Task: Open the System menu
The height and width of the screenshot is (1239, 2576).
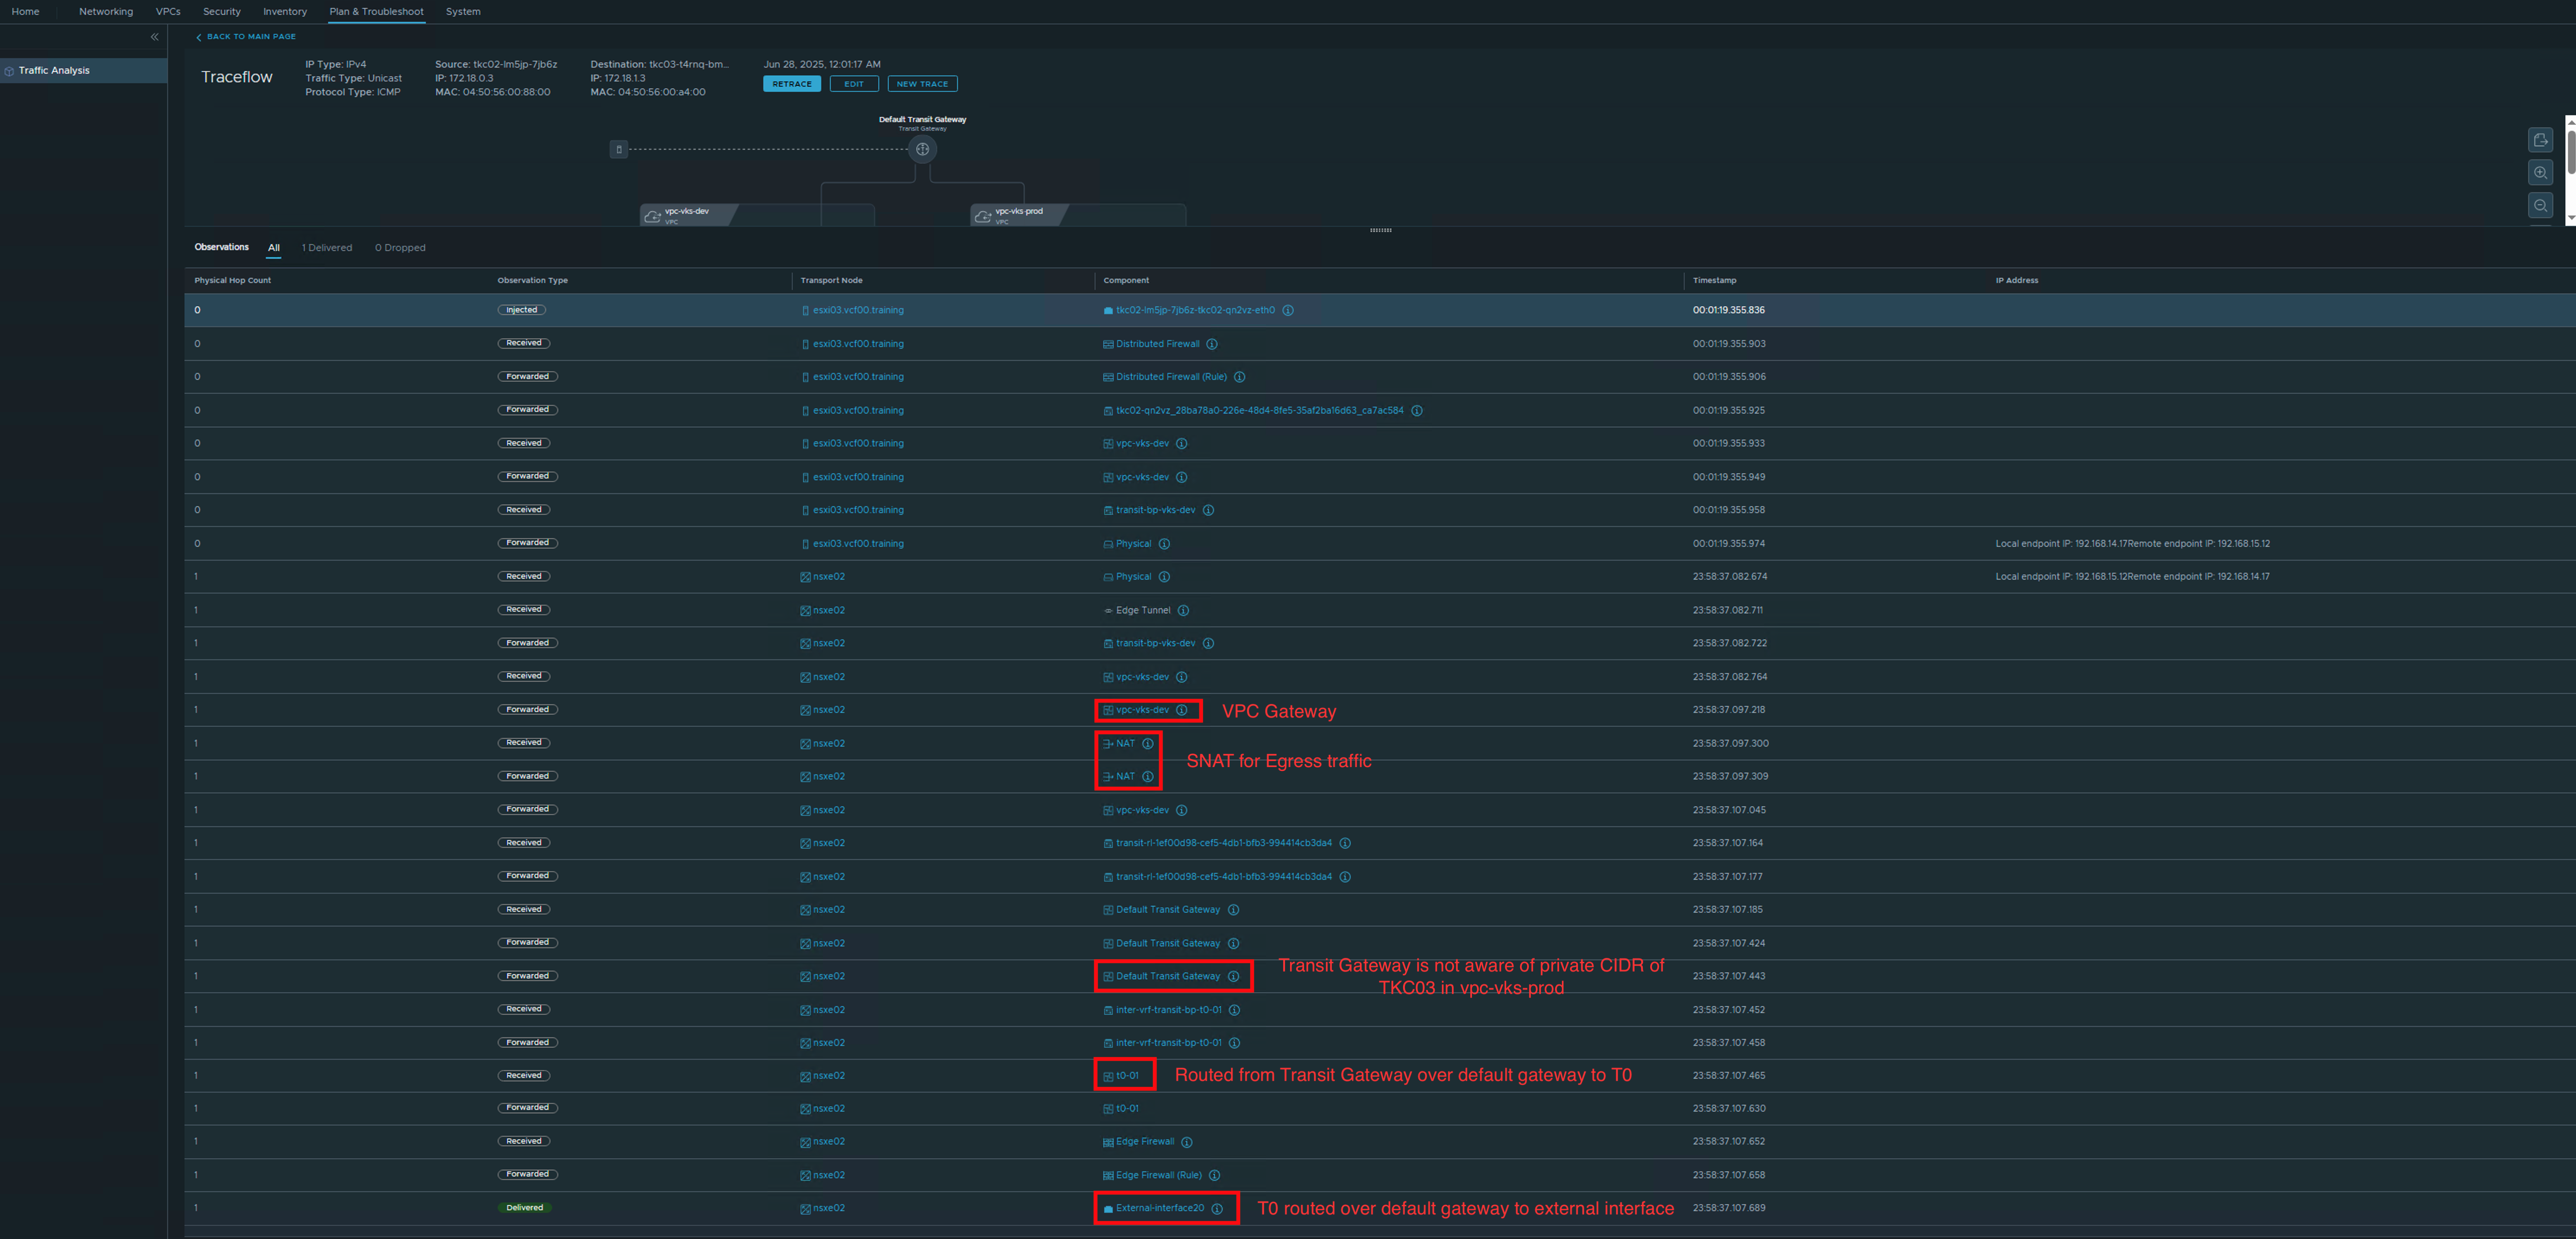Action: (463, 12)
